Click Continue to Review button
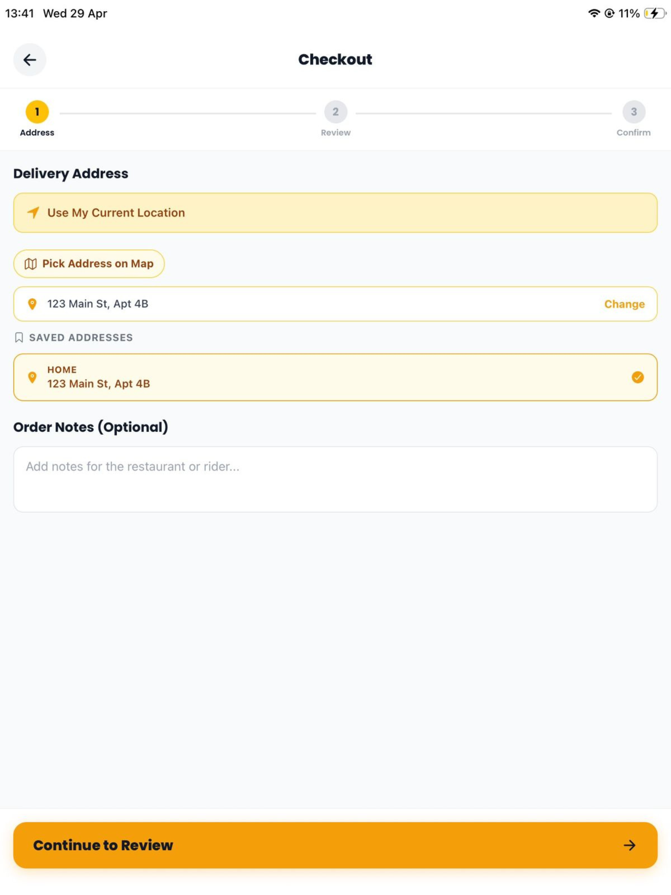Viewport: 671px width, 895px height. pos(335,845)
